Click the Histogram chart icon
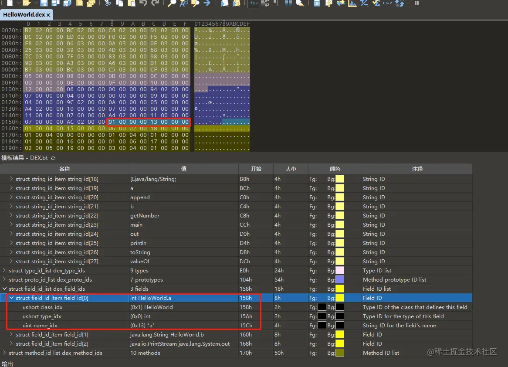 click(352, 3)
